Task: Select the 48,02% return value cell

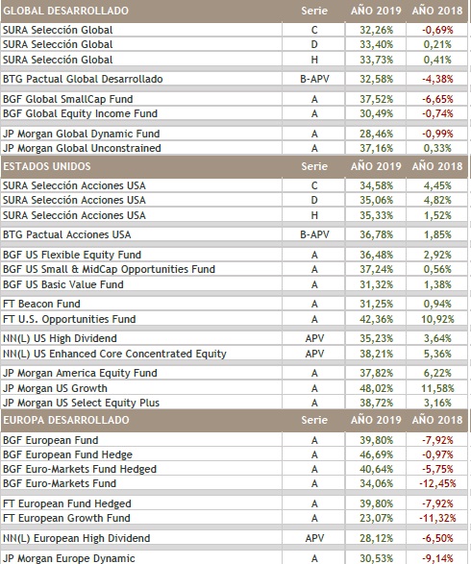Action: pyautogui.click(x=376, y=388)
